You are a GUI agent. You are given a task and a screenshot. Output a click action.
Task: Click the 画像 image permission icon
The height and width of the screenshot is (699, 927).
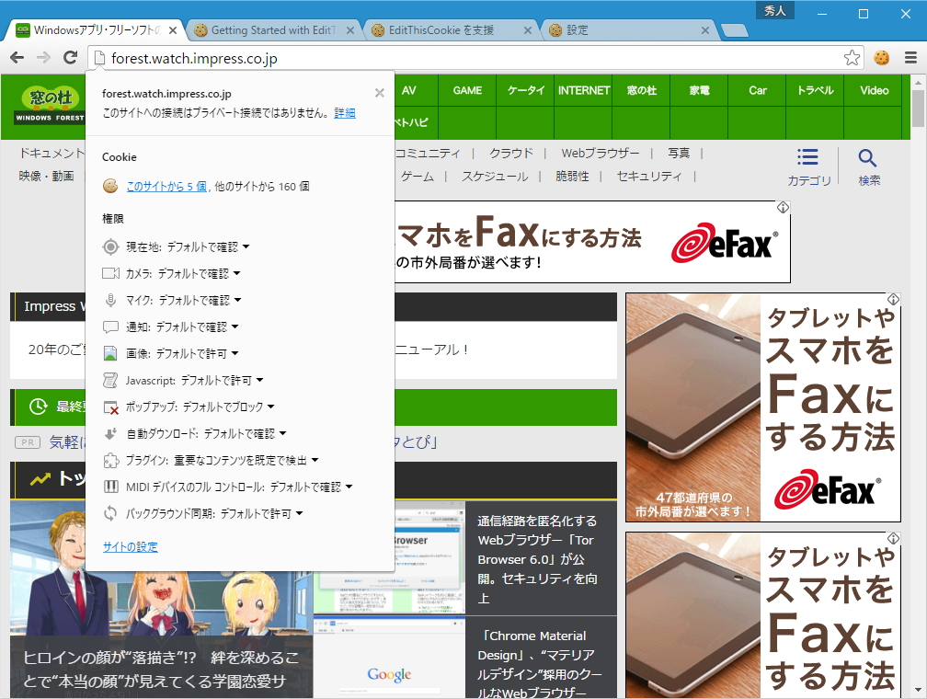coord(110,353)
